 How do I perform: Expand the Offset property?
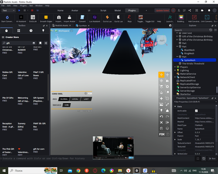tap(175, 132)
